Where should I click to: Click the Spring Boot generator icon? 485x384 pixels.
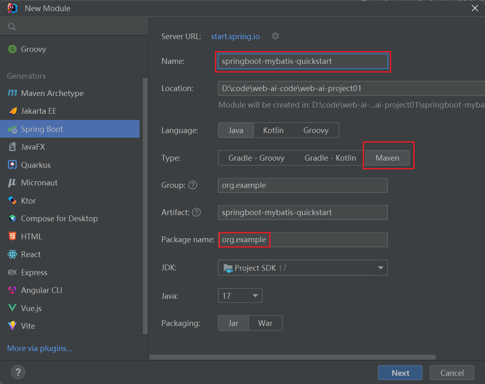point(12,129)
